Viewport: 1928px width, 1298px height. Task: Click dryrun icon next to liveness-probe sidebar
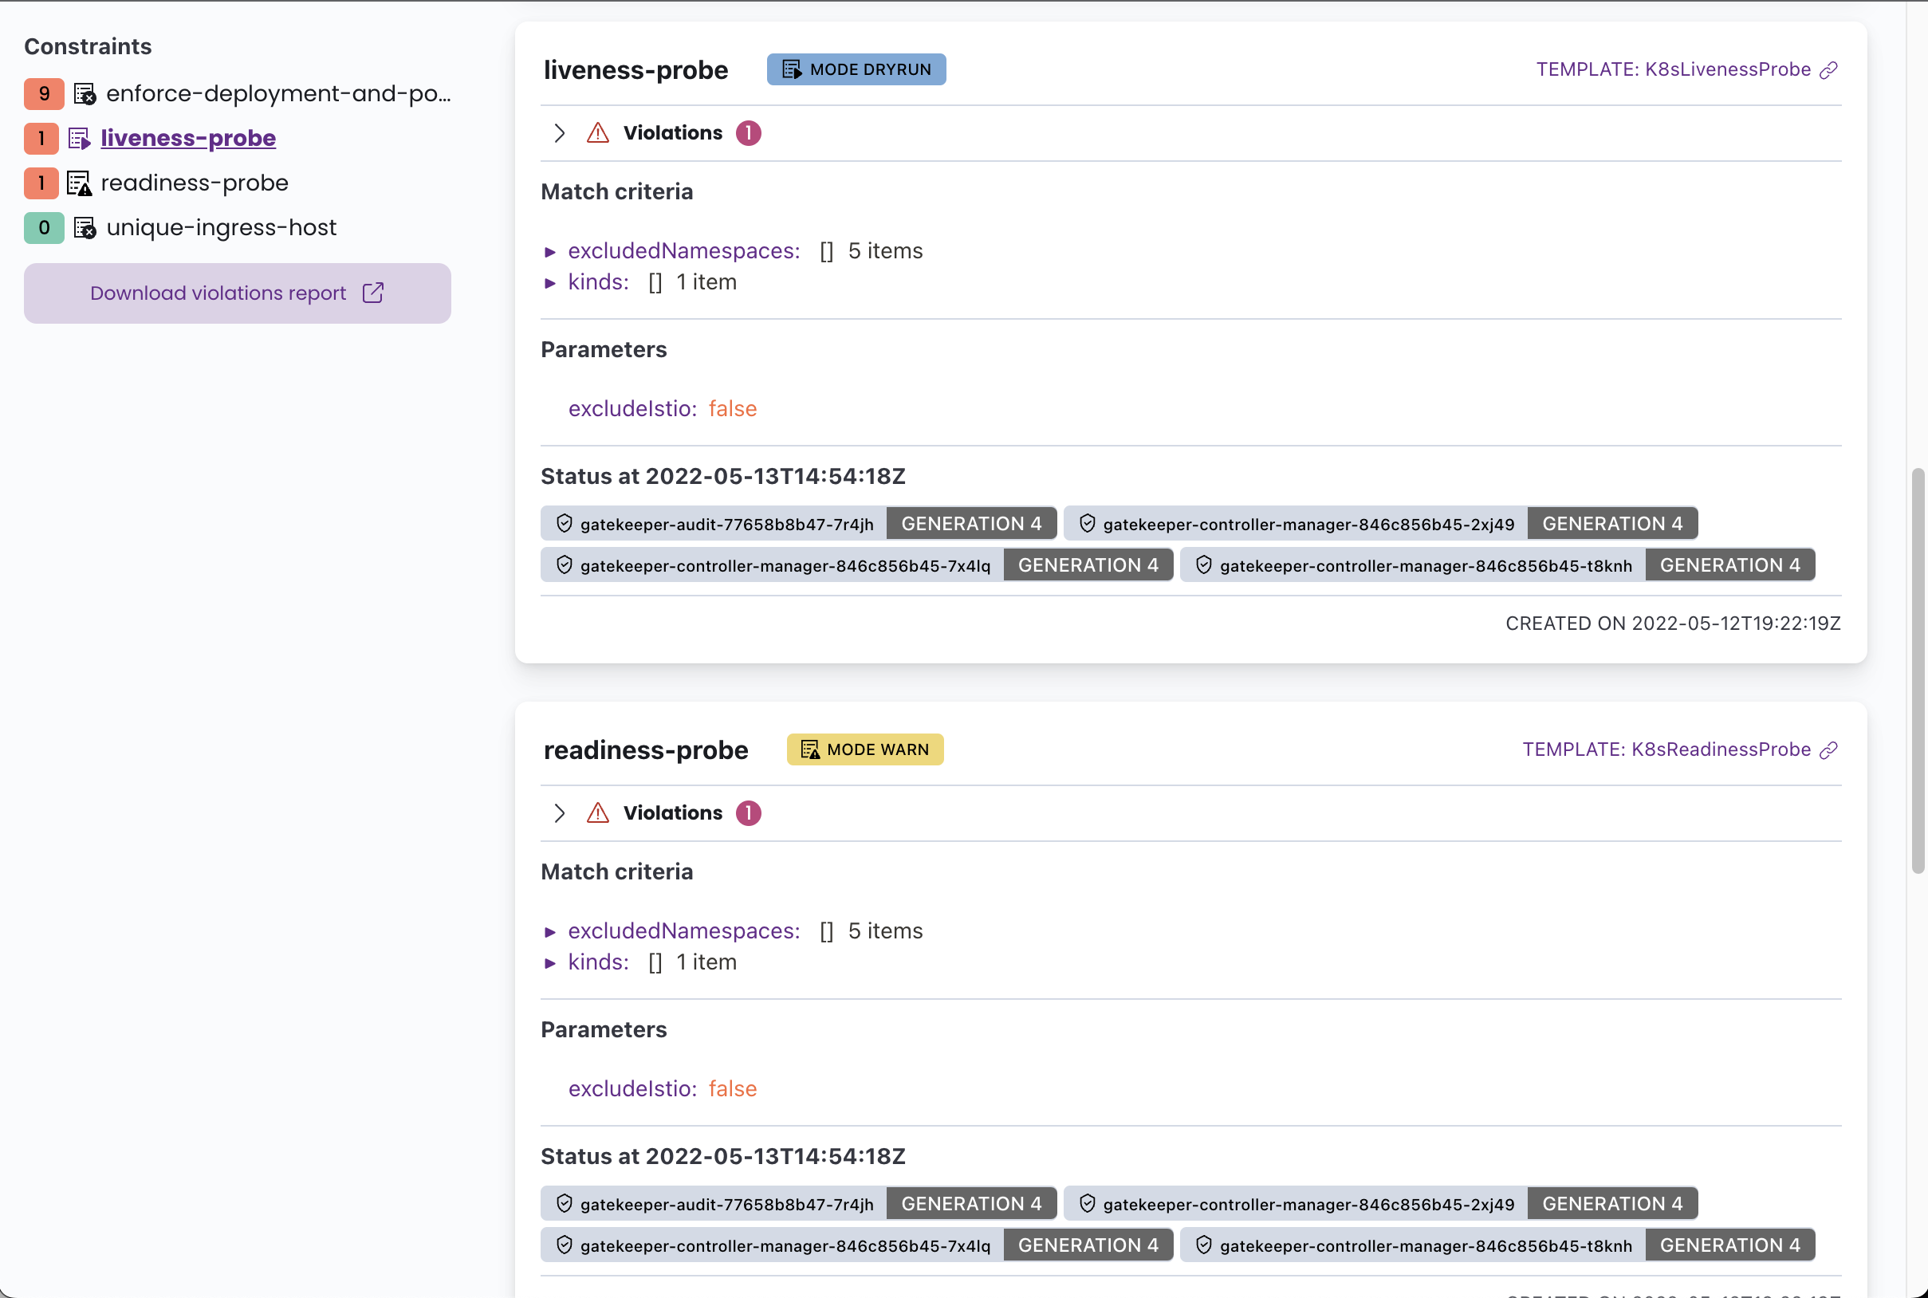pos(79,138)
